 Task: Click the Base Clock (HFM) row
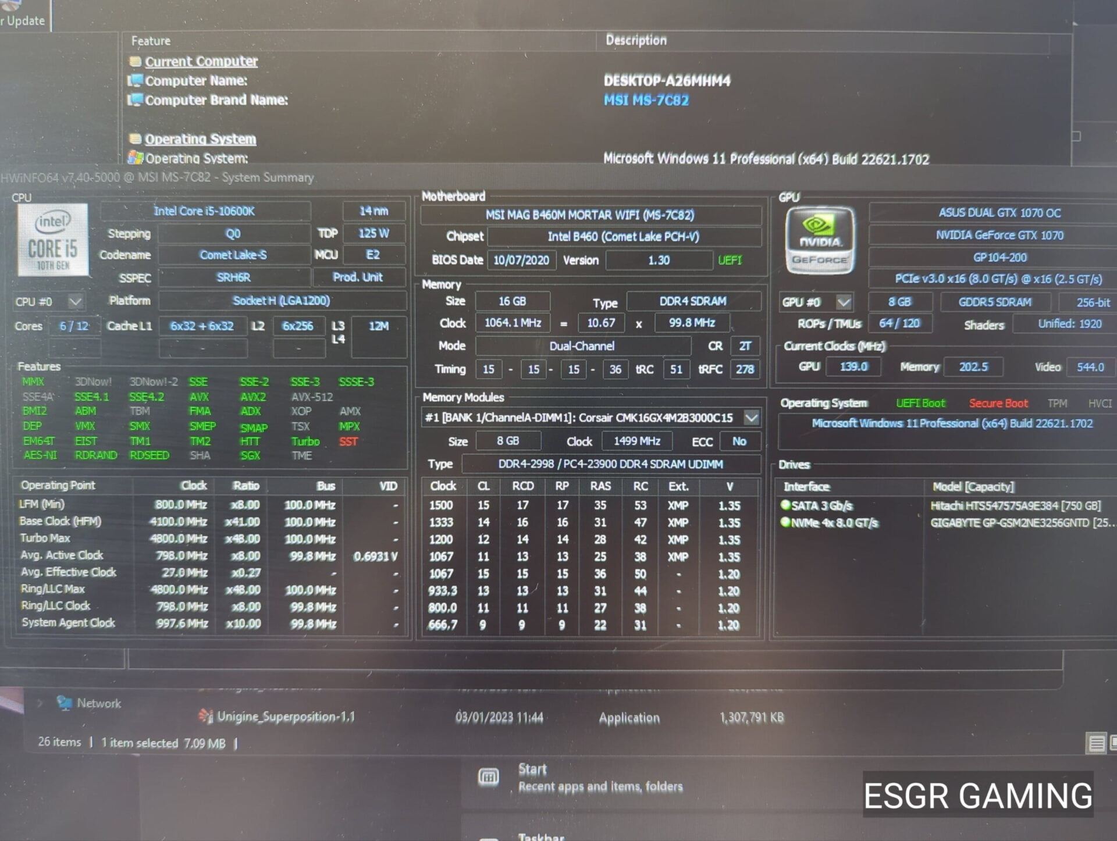click(209, 522)
